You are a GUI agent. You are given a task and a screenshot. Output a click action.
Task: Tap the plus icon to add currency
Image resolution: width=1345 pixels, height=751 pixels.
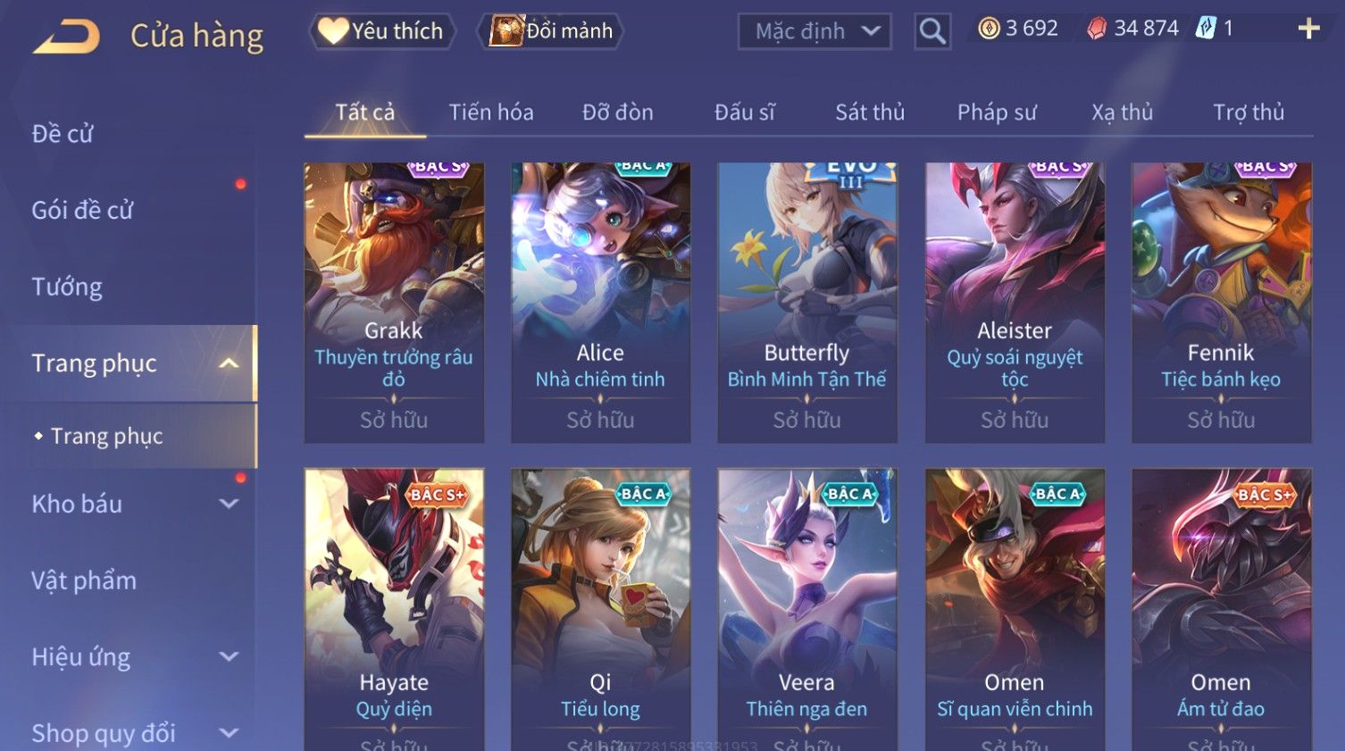click(x=1308, y=29)
